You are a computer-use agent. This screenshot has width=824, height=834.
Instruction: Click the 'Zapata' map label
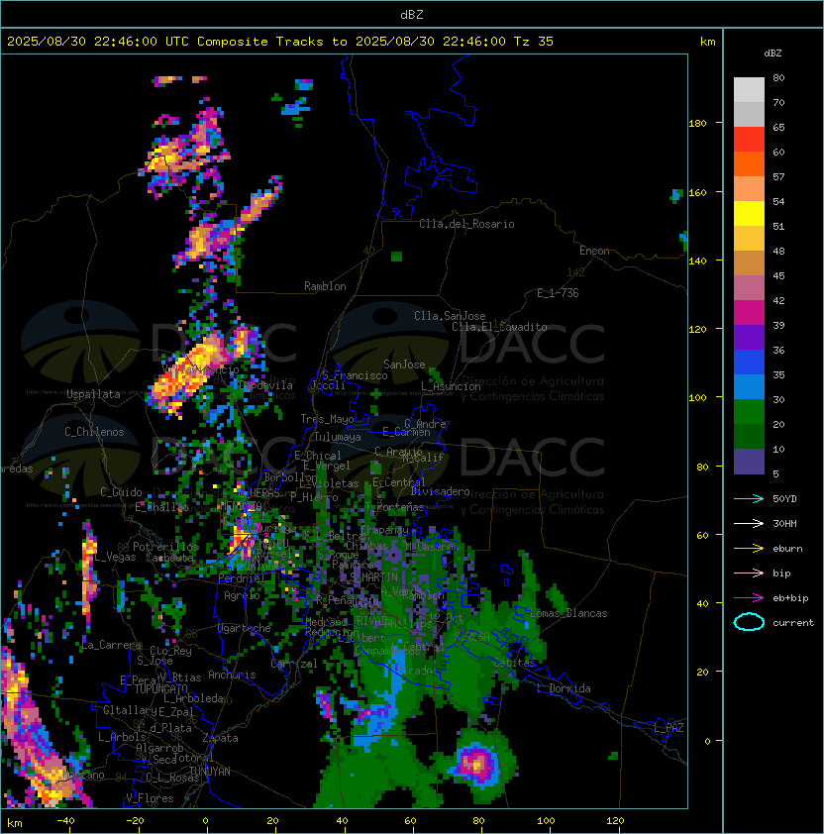(220, 738)
